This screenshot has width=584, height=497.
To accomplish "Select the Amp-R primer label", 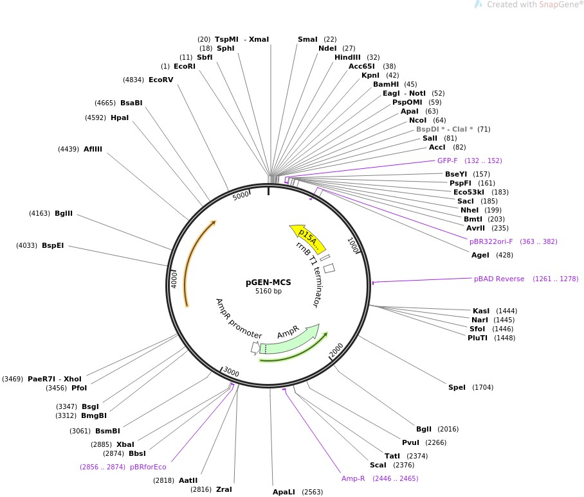I will tap(353, 478).
